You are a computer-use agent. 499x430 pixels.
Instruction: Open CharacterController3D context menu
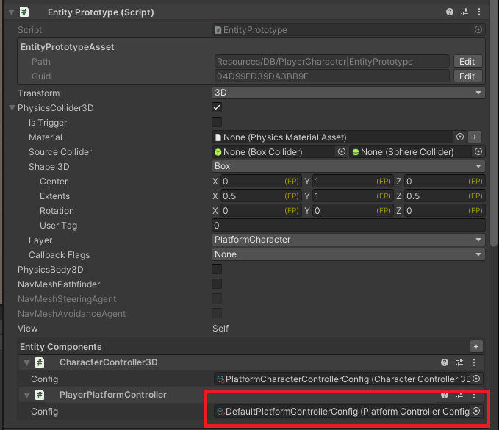click(x=474, y=362)
